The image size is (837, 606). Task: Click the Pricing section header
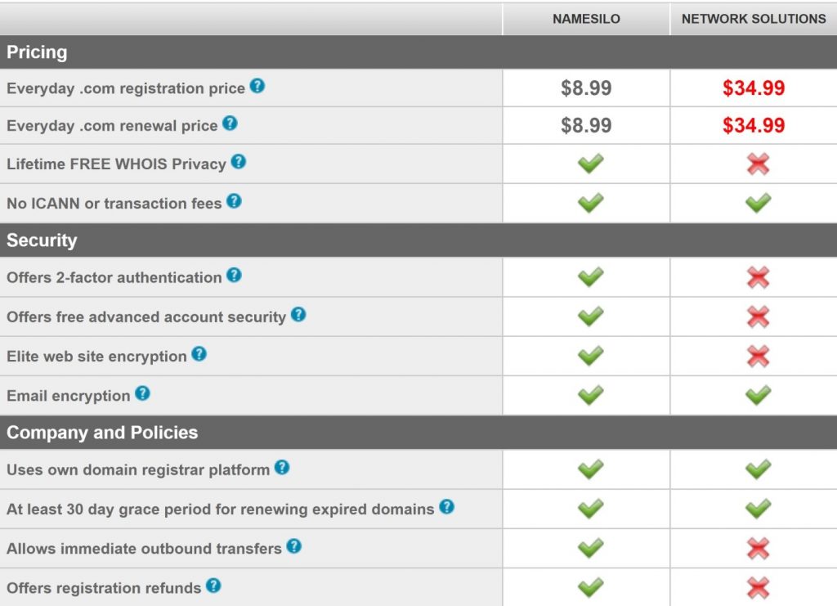pos(38,52)
